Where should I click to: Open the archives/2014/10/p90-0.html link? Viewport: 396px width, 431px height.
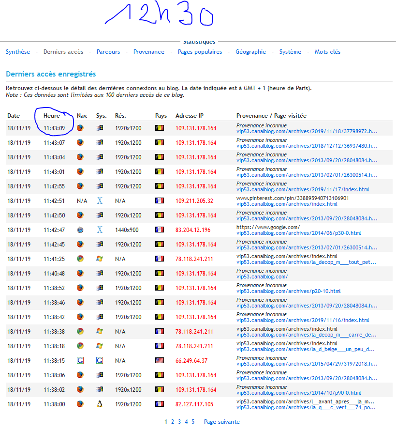pos(299,393)
